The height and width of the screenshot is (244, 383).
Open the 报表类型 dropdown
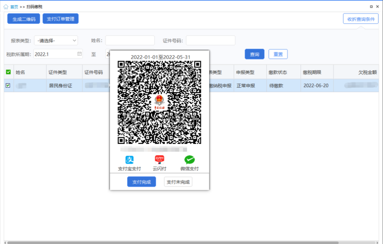click(56, 40)
